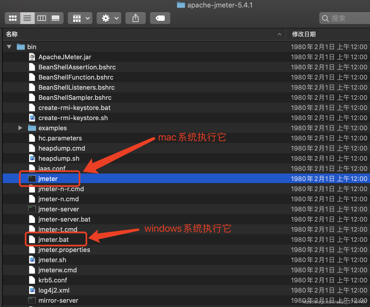The height and width of the screenshot is (307, 370).
Task: Open the group-by arrangement dropdown
Action: click(x=80, y=18)
